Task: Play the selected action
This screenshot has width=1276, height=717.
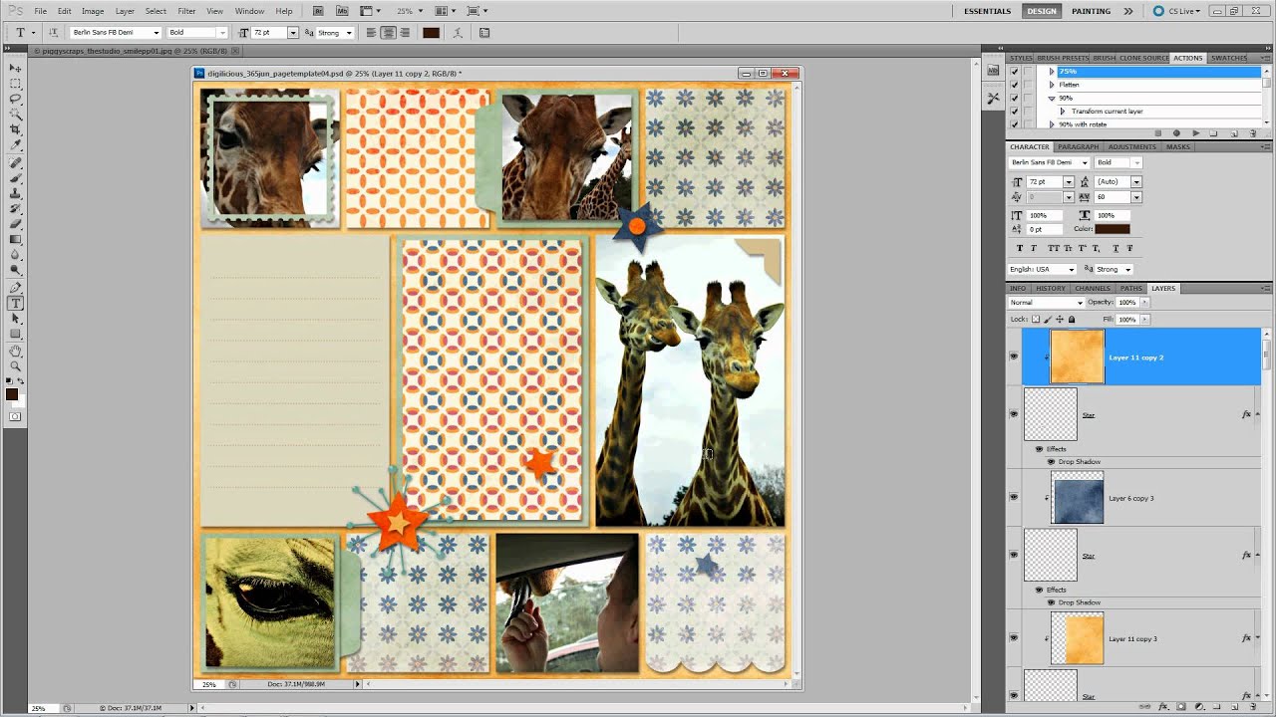Action: (x=1195, y=133)
